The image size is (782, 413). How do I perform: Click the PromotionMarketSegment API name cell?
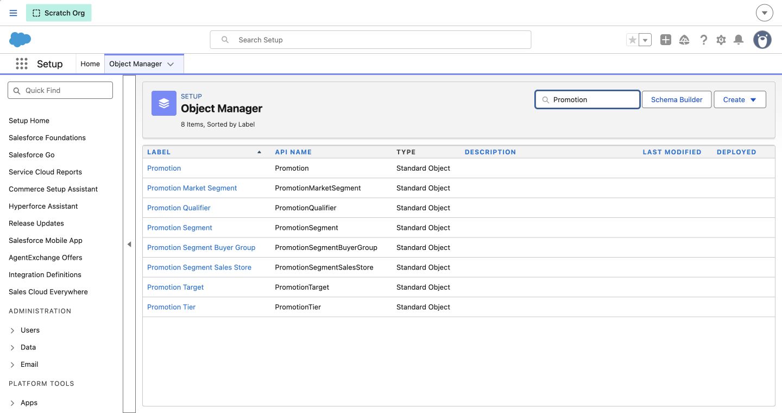pyautogui.click(x=318, y=188)
